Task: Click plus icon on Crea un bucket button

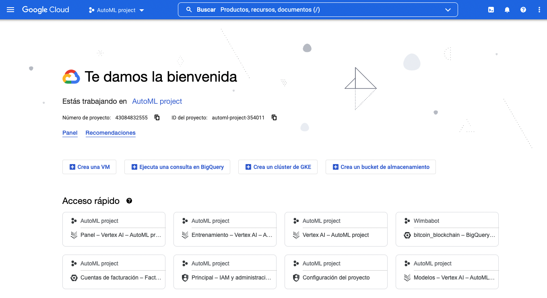Action: point(336,167)
